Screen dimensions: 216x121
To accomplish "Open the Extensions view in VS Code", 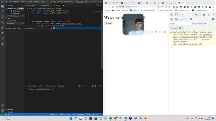I will pyautogui.click(x=3, y=28).
